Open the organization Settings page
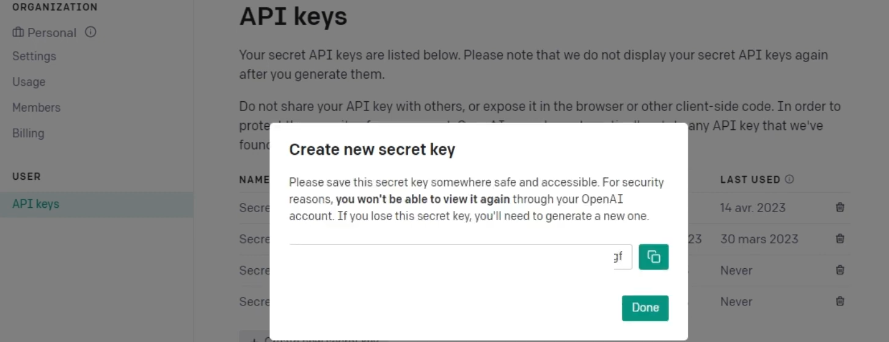Screen dimensions: 889x342 pos(34,56)
